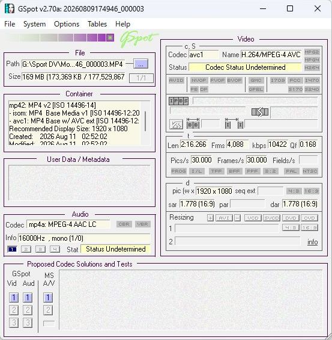Click the DVD resizing button
The width and height of the screenshot is (332, 340).
coord(291,218)
